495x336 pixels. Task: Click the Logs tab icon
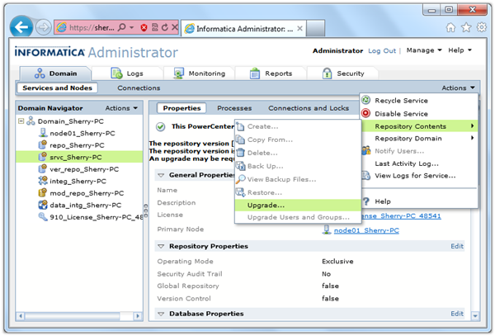coord(116,73)
